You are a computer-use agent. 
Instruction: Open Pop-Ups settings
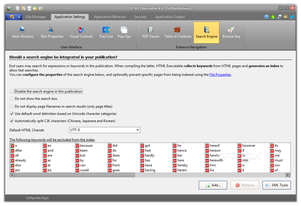tap(124, 32)
